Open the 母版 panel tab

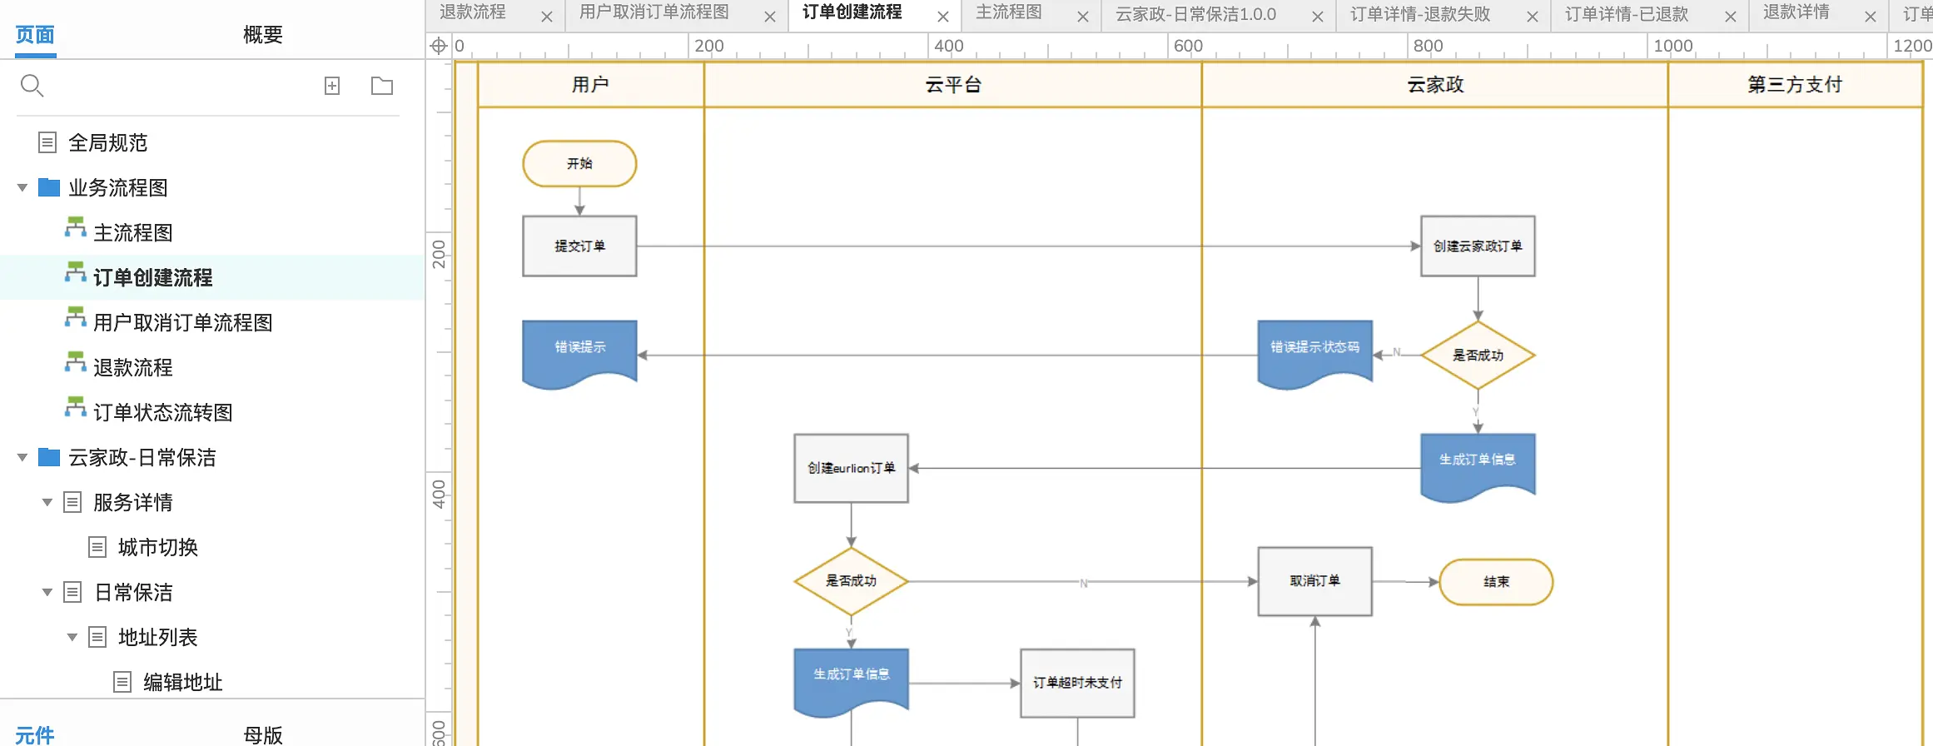[x=263, y=734]
